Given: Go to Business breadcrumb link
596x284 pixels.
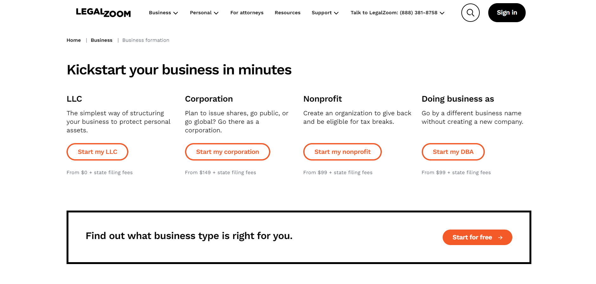Looking at the screenshot, I should pyautogui.click(x=101, y=40).
